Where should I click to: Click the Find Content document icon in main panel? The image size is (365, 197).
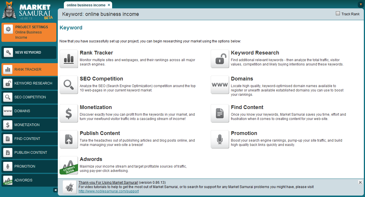point(220,113)
